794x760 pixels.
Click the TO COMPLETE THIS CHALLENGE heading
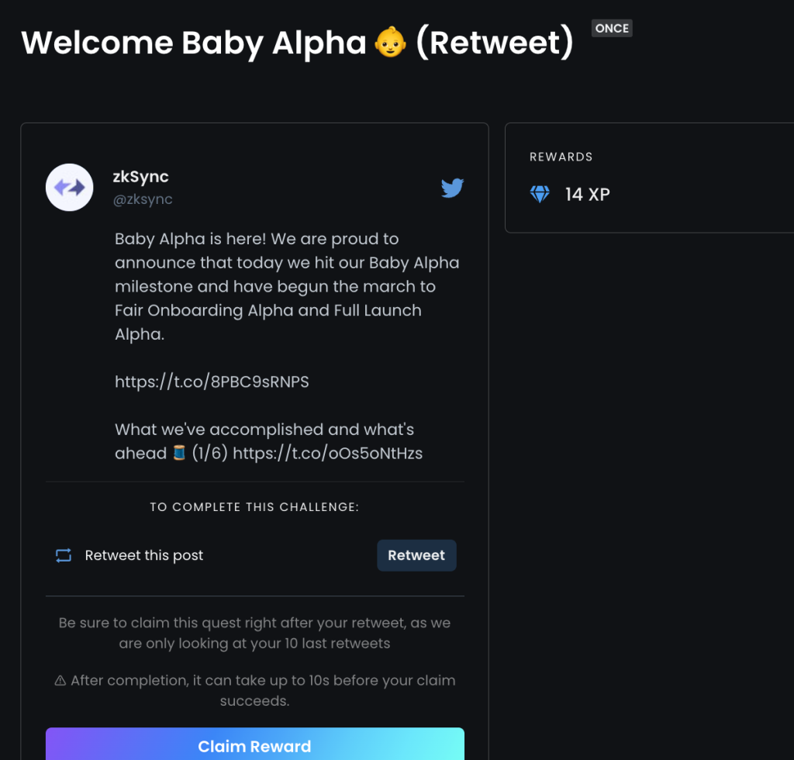[x=254, y=507]
